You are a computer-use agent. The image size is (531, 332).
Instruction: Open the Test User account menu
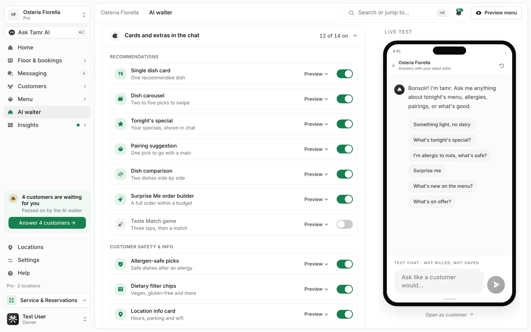click(47, 319)
